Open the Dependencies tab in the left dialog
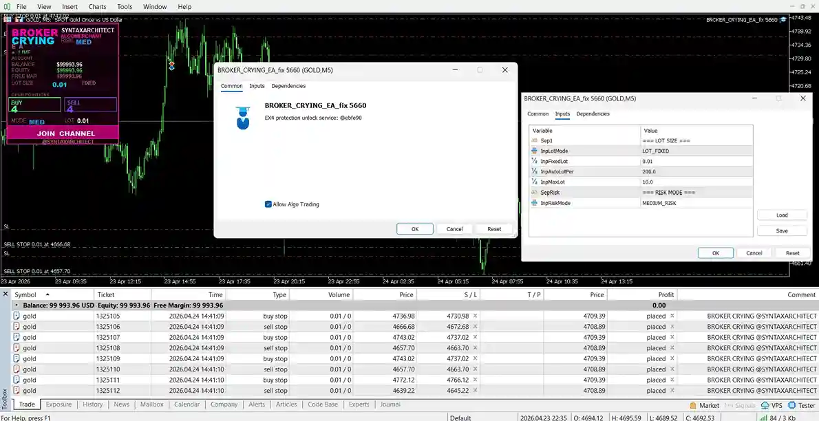The image size is (819, 421). (288, 86)
